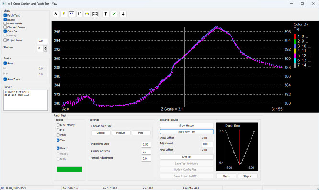
Task: Select the GPS Latency patch test
Action: (58, 125)
